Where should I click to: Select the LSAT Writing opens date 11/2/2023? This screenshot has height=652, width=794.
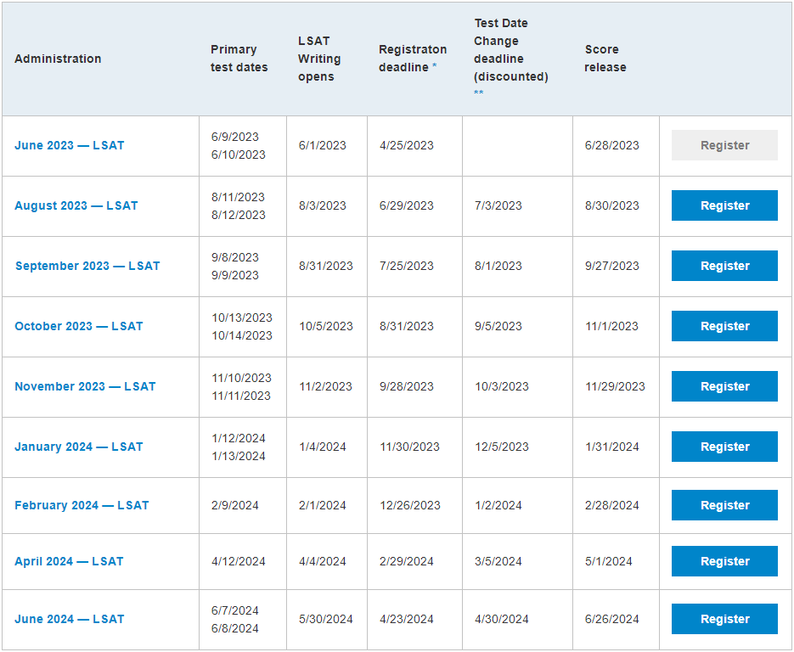point(325,386)
